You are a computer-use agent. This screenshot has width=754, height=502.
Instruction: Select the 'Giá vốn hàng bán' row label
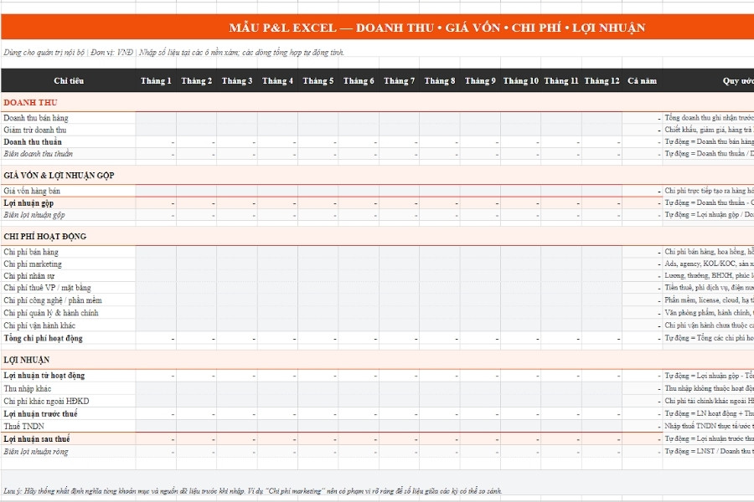(x=32, y=191)
